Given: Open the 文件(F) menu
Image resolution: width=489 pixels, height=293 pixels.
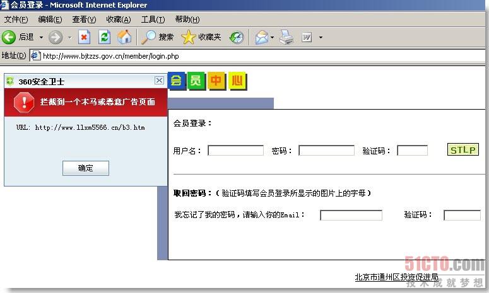Looking at the screenshot, I should click(x=16, y=20).
